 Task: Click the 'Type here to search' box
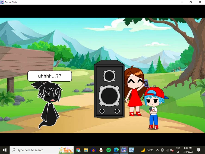point(42,150)
